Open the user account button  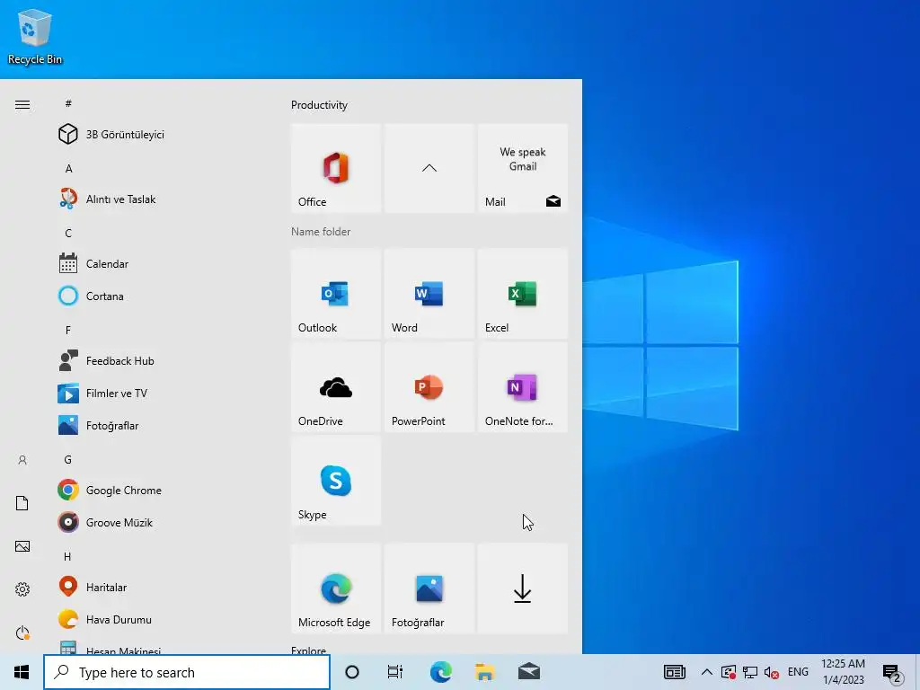pos(22,460)
